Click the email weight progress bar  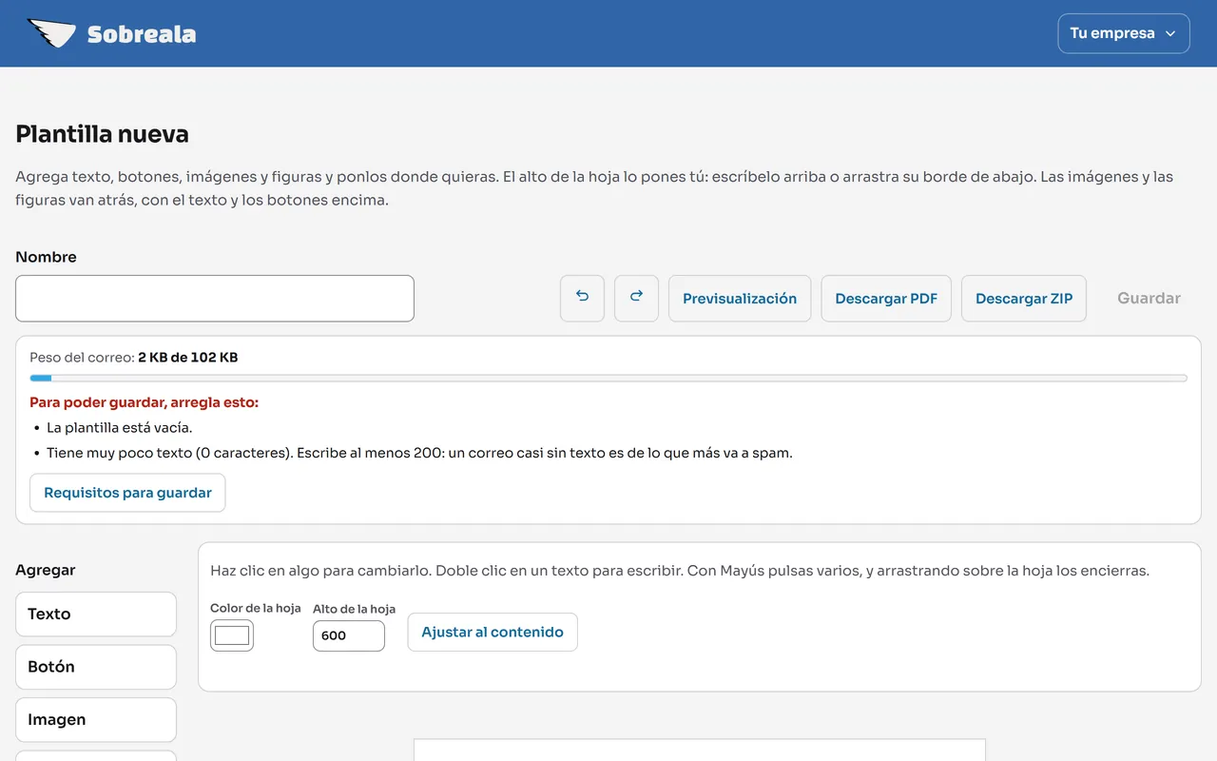pyautogui.click(x=608, y=379)
